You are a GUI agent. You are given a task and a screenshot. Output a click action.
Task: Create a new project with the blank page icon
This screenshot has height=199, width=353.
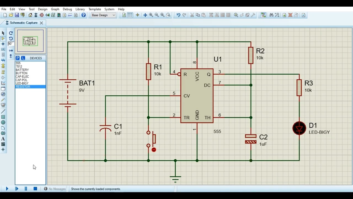[x=5, y=15]
